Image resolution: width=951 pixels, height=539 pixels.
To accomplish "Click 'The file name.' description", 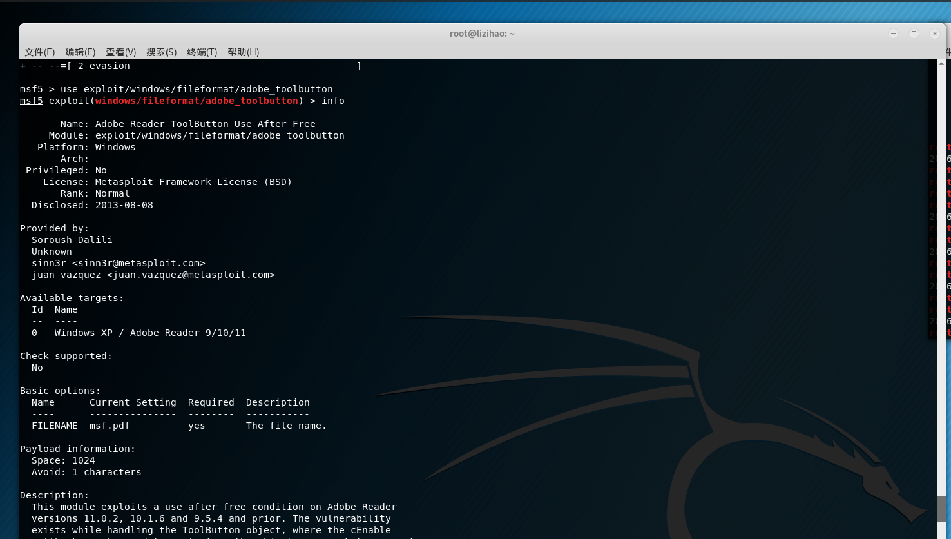I will pyautogui.click(x=286, y=426).
